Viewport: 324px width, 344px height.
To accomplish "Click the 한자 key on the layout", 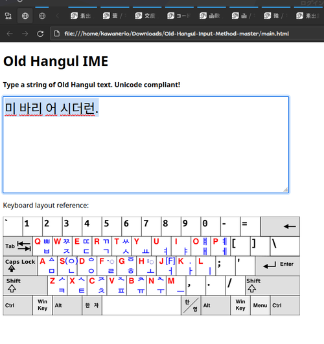I will [x=92, y=305].
